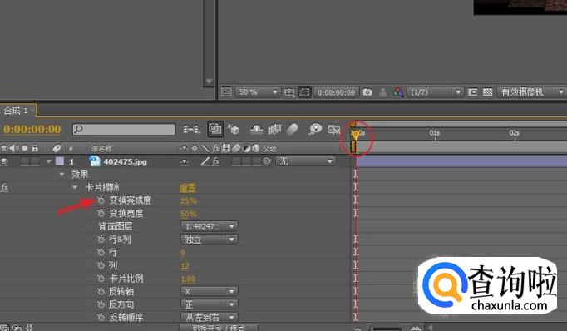Toggle the transparency grid icon
This screenshot has width=567, height=331.
click(x=487, y=92)
